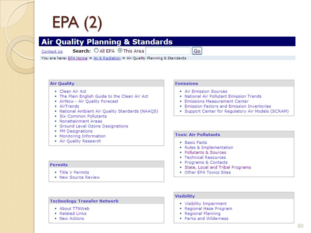
Task: Open the New Source Review link
Action: pyautogui.click(x=80, y=177)
